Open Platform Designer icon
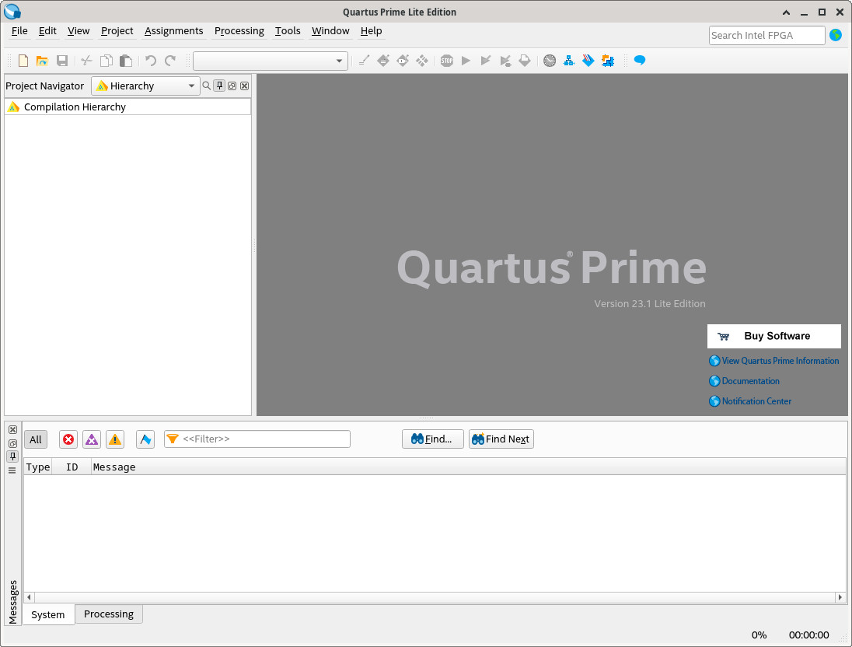Screen dimensions: 852x647 coord(608,61)
